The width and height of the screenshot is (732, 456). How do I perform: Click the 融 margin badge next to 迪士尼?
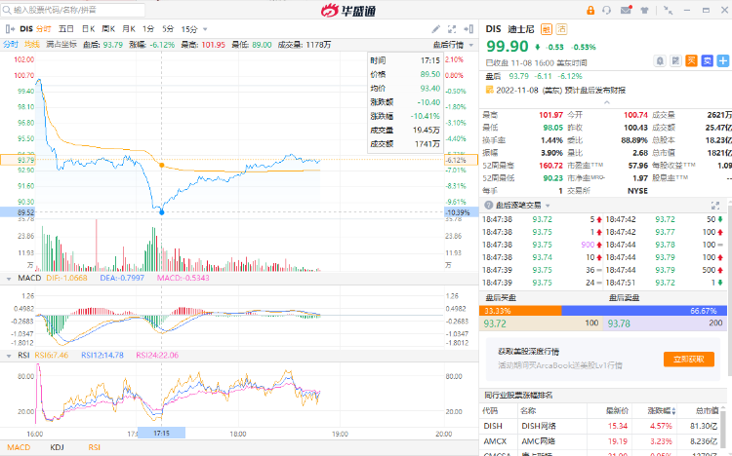[x=547, y=29]
